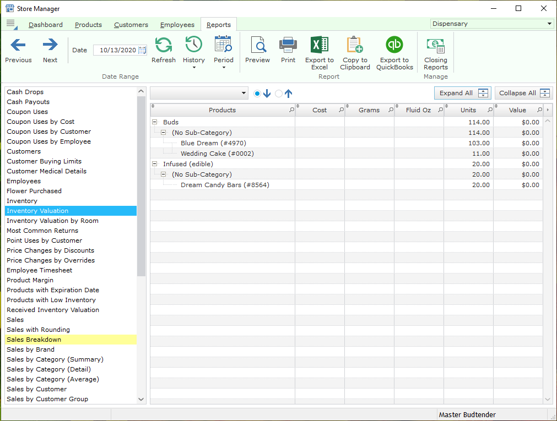Export data to QuickBooks
Screen dimensions: 557x421
[x=394, y=50]
